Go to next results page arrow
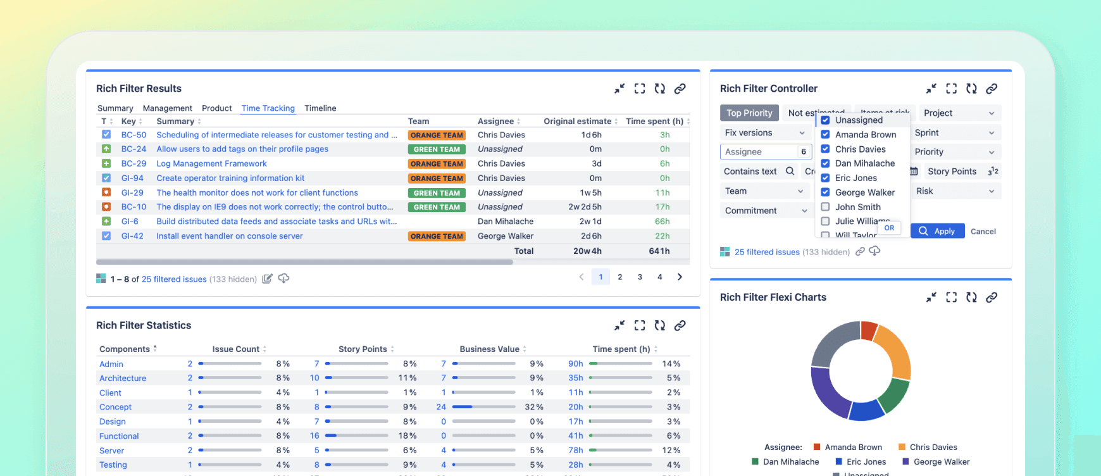This screenshot has width=1101, height=476. 680,277
